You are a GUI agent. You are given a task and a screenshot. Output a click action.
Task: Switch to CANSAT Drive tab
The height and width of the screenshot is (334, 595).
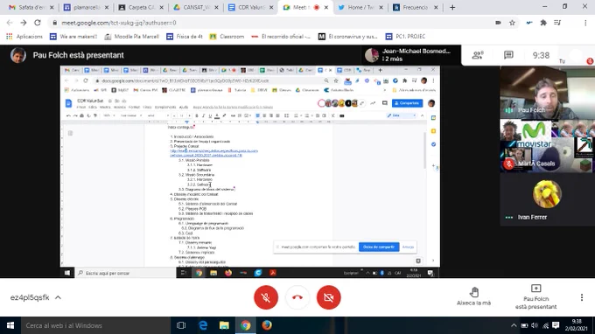196,7
